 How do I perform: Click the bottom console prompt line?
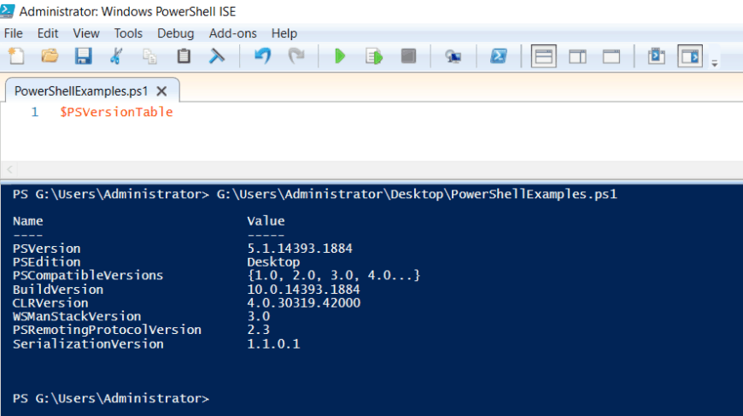tap(111, 398)
